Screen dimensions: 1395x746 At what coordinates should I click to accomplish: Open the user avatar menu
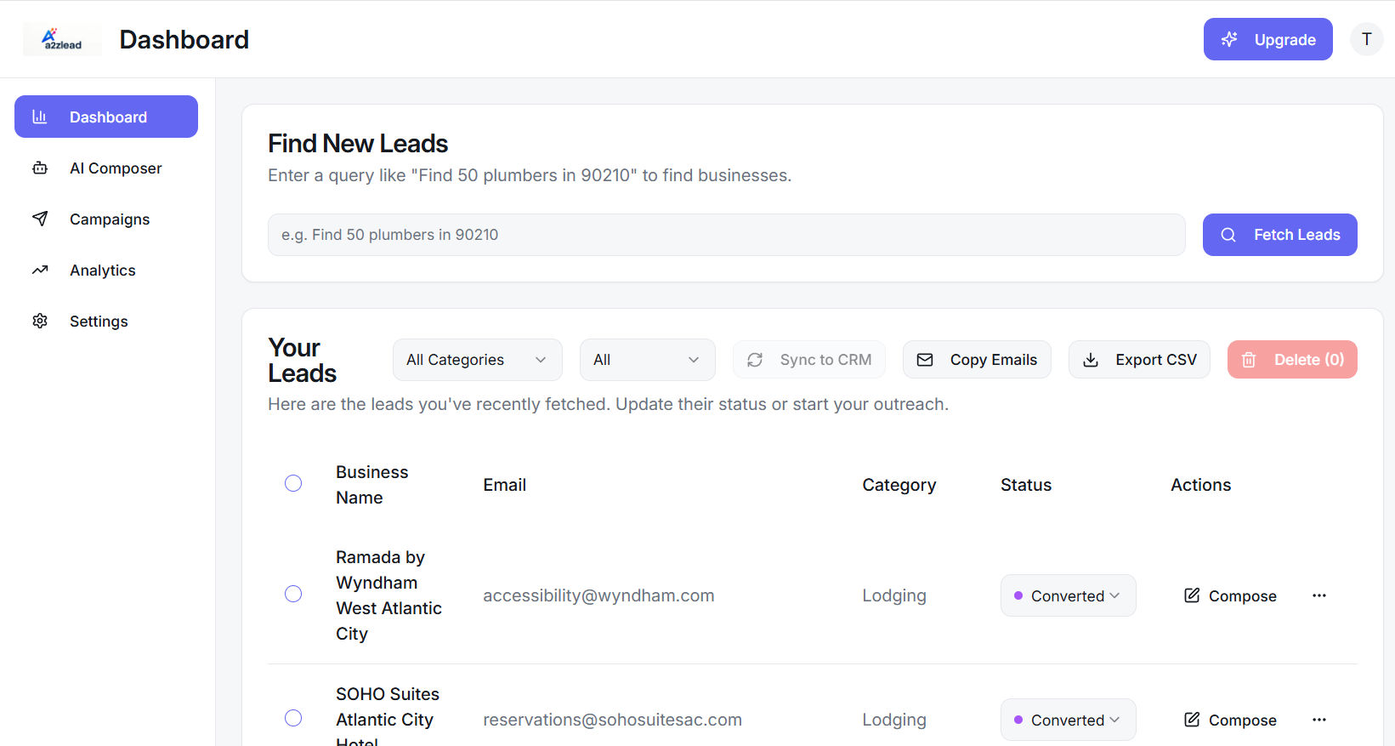point(1366,39)
